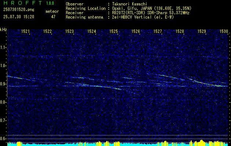Click the 1530 time axis marker
The height and width of the screenshot is (146, 231).
[x=224, y=31]
